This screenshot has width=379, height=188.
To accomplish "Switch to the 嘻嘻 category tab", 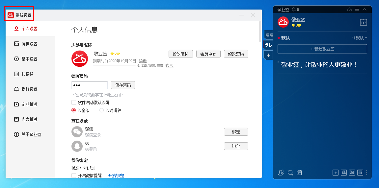I will (269, 35).
